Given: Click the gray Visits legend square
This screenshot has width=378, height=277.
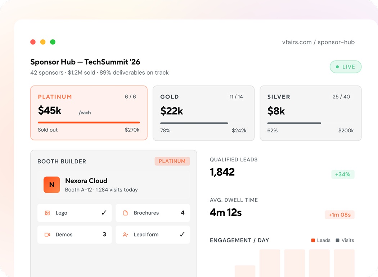Looking at the screenshot, I should 338,240.
